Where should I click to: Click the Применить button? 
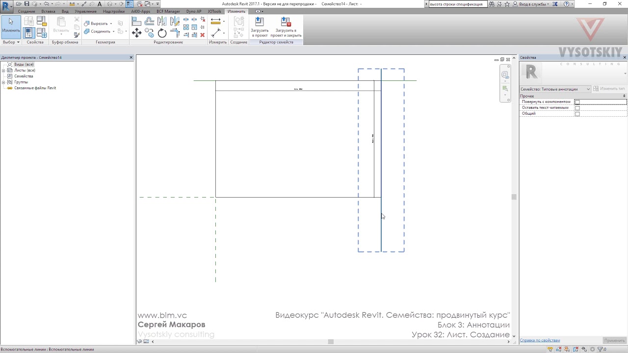click(x=614, y=340)
